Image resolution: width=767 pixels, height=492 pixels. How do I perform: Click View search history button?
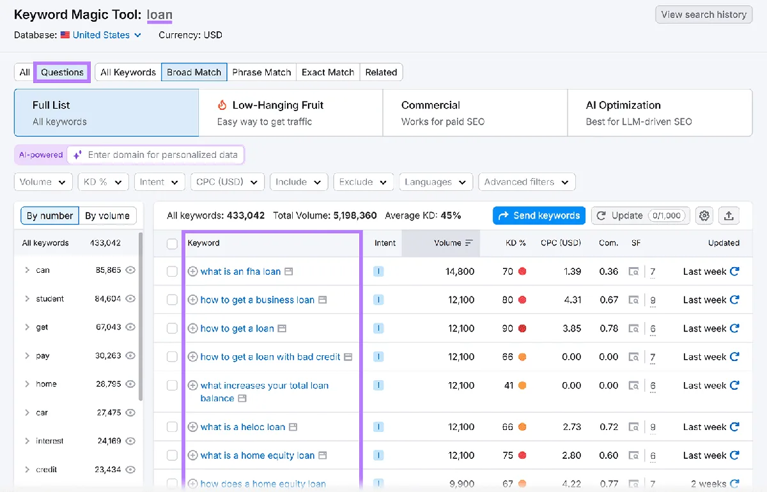tap(704, 15)
